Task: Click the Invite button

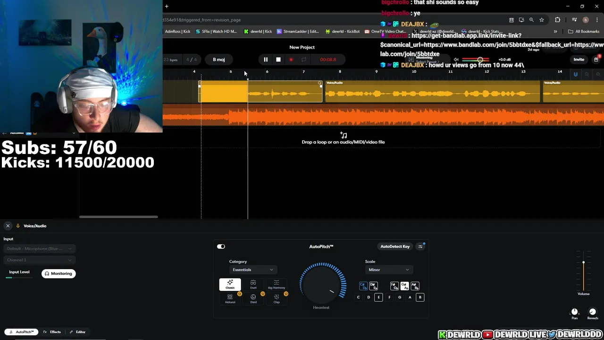Action: pyautogui.click(x=579, y=59)
